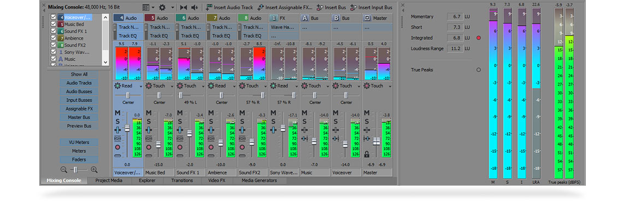The height and width of the screenshot is (213, 624).
Task: Mute the Voiceover audio track 4 strip
Action: pos(117,113)
